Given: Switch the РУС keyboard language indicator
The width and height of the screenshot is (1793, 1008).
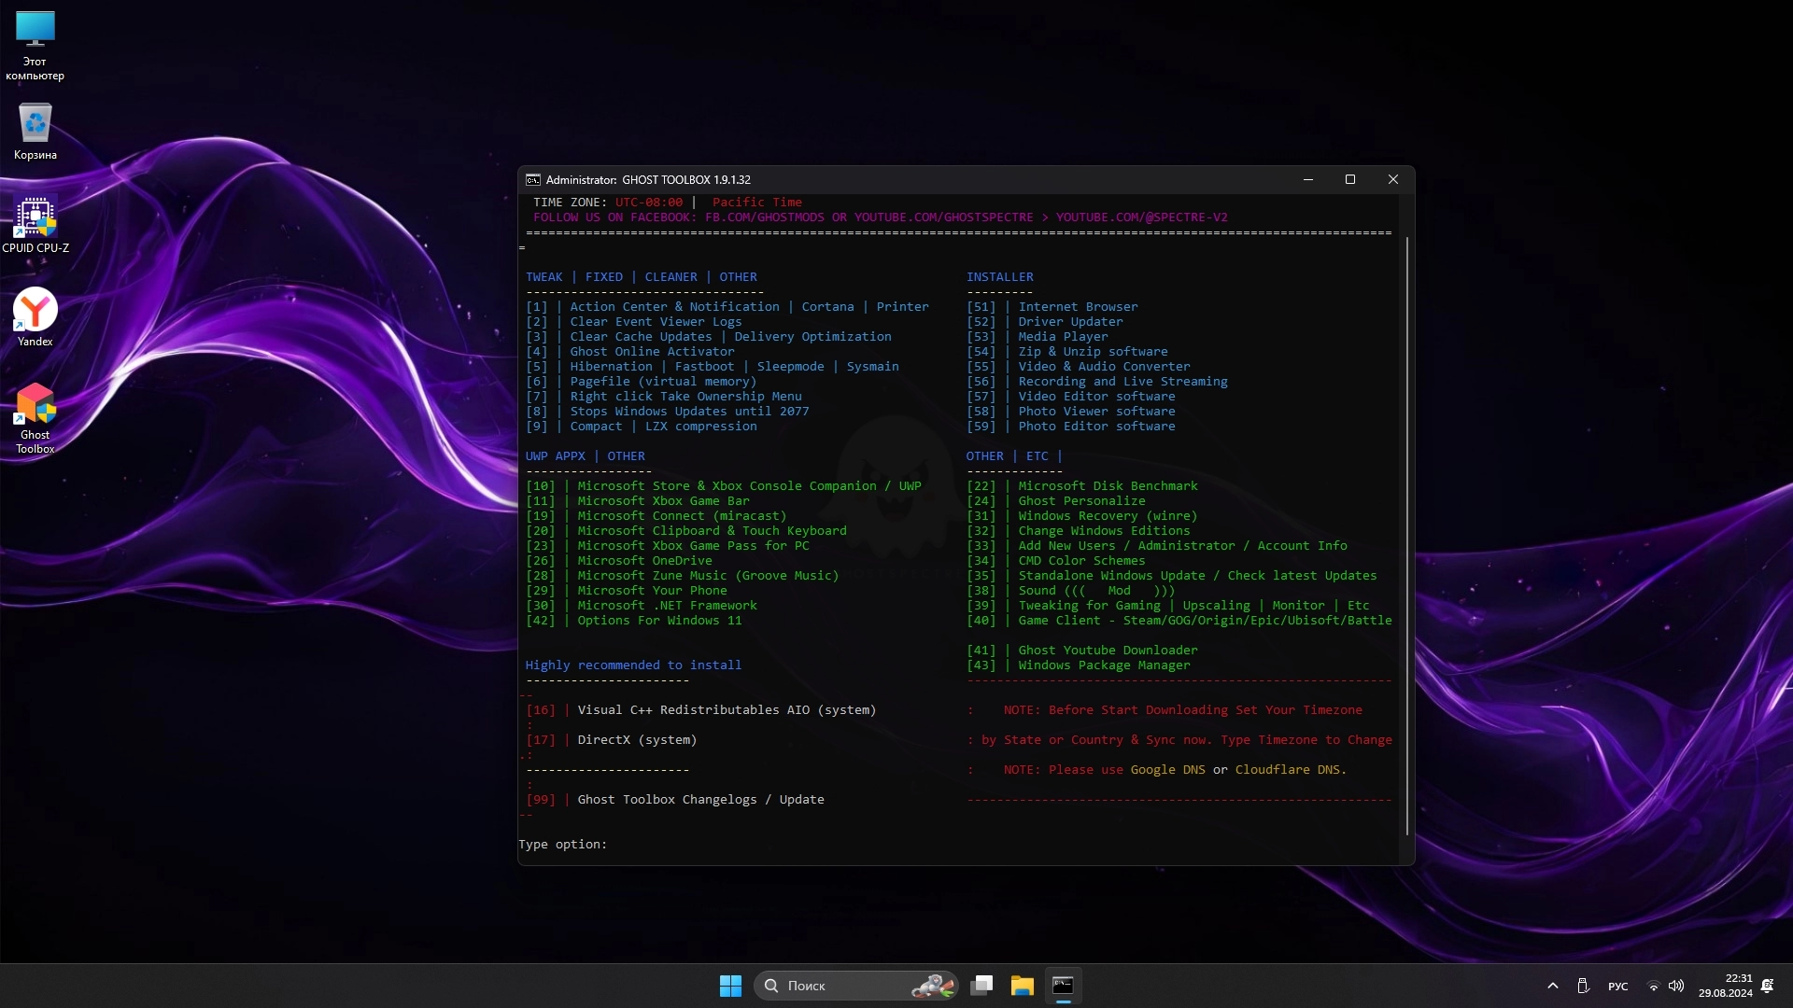Looking at the screenshot, I should (1618, 986).
